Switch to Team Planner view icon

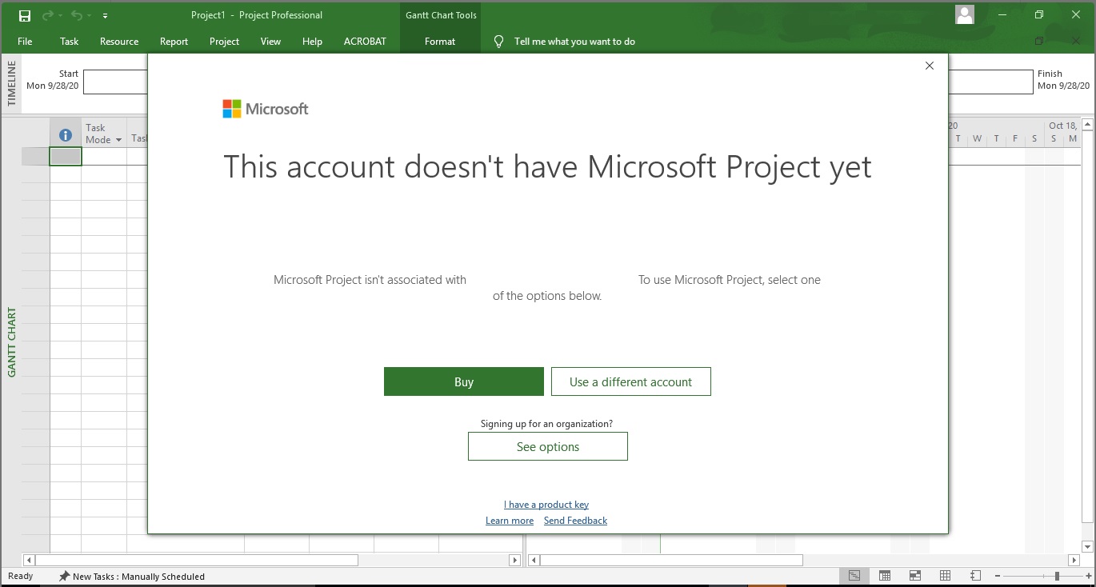click(915, 576)
